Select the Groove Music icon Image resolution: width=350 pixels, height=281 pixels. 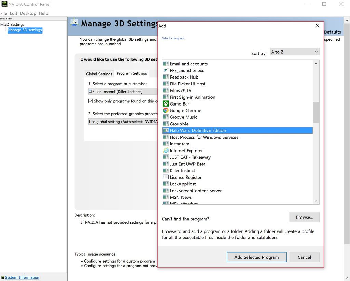tap(165, 117)
